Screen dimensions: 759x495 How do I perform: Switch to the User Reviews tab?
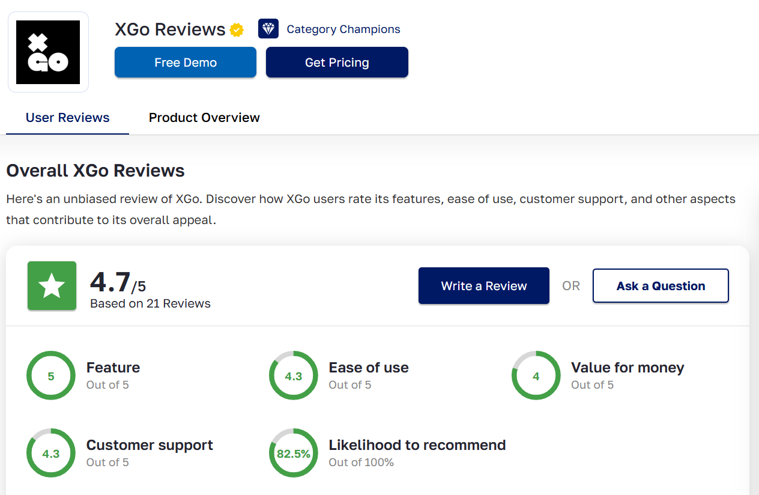point(67,118)
